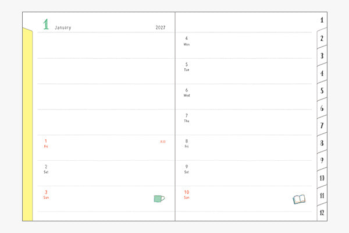Open month tab 6
Viewport: 349px width, 233px height.
pyautogui.click(x=322, y=108)
